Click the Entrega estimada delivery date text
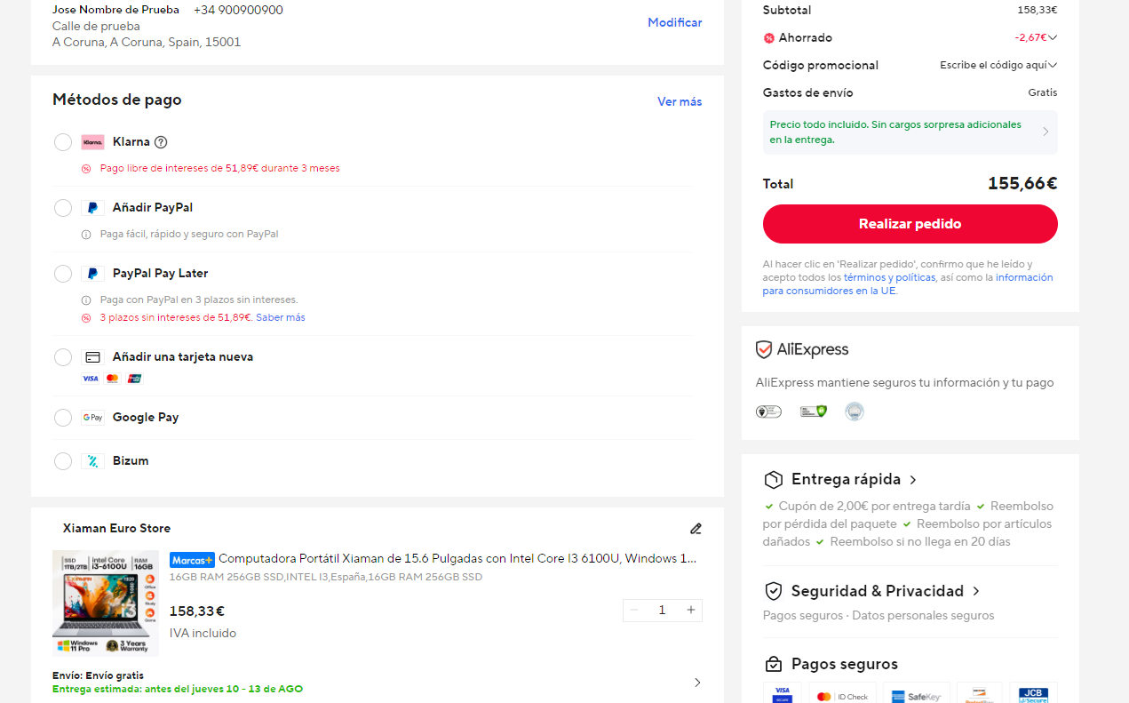This screenshot has height=703, width=1129. point(178,690)
